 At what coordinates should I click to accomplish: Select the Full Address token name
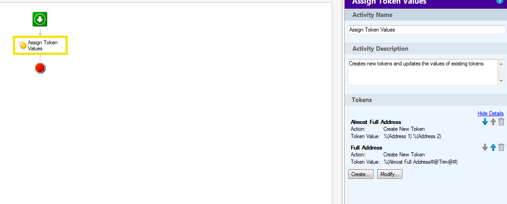[366, 148]
